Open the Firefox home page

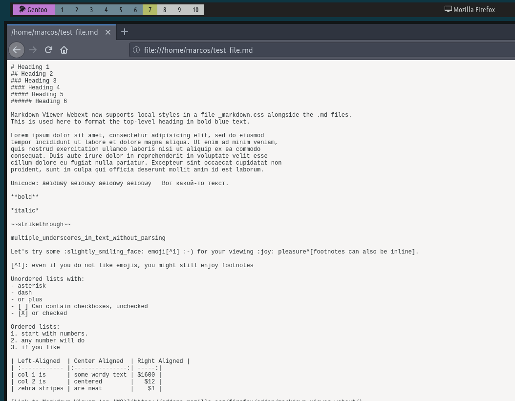pyautogui.click(x=64, y=50)
